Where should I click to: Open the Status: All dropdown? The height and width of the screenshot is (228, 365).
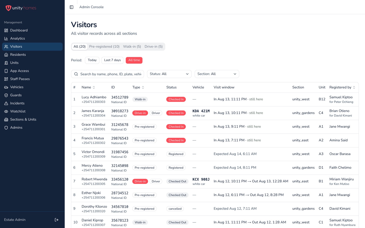(x=169, y=74)
